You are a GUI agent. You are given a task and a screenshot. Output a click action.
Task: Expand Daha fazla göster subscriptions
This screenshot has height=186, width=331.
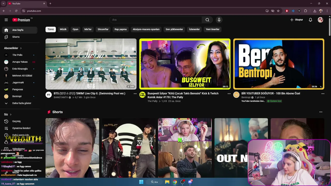(x=20, y=103)
